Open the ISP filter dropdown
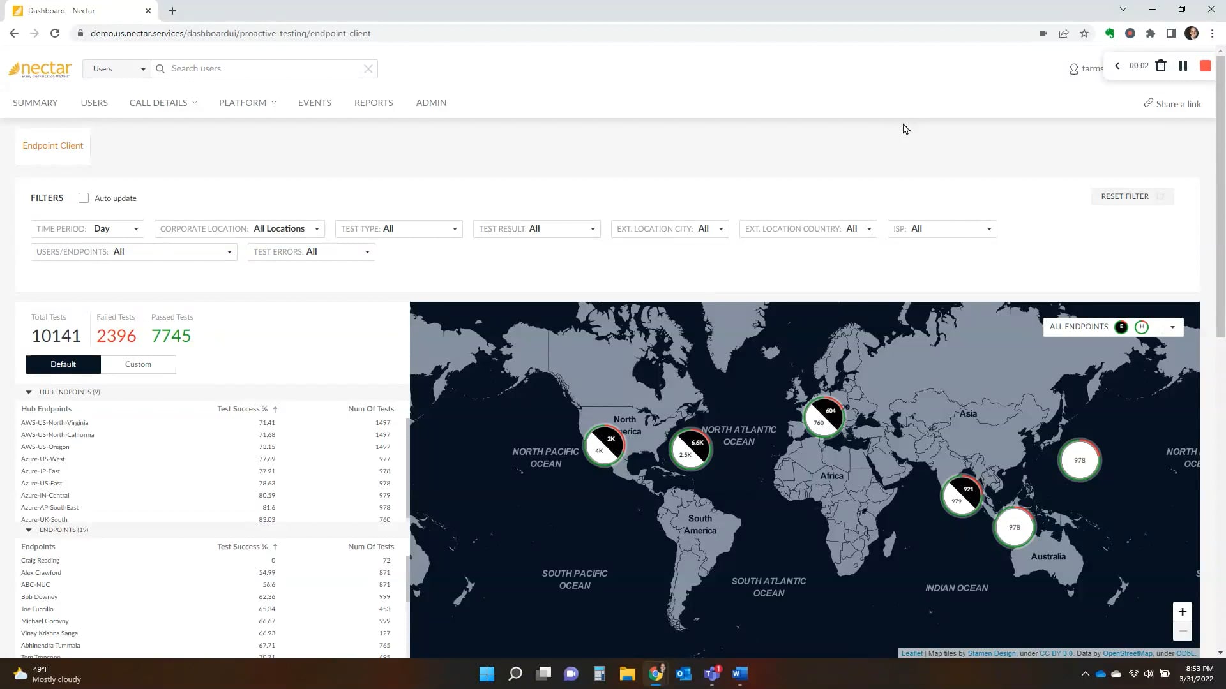Screen dimensions: 1226x689 pos(942,229)
